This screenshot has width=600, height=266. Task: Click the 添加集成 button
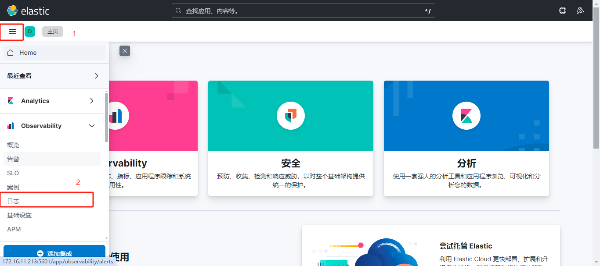coord(54,254)
